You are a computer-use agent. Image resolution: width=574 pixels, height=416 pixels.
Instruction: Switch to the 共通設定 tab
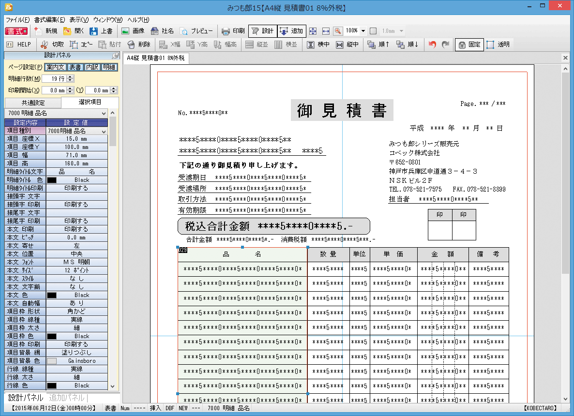(x=33, y=103)
